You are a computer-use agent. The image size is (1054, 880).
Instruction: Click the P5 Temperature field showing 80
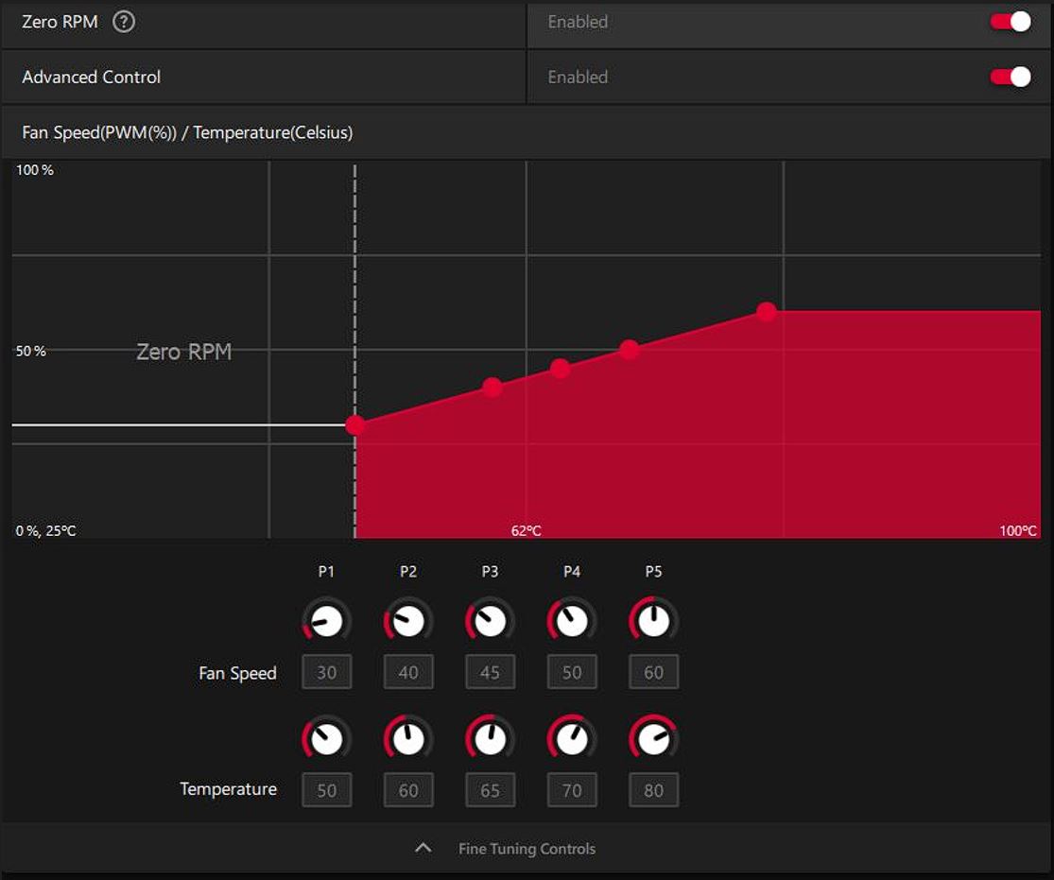(x=653, y=790)
